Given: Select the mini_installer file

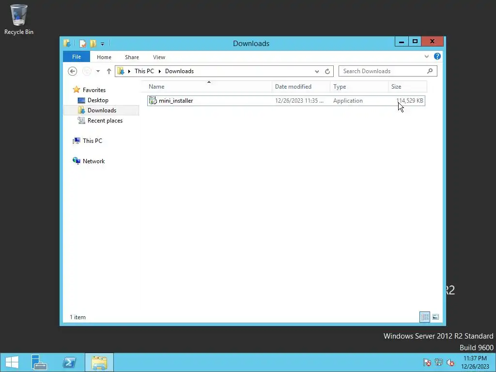Looking at the screenshot, I should pos(286,101).
